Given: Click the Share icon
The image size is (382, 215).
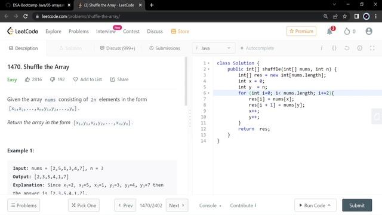Looking at the screenshot, I should pyautogui.click(x=113, y=79).
